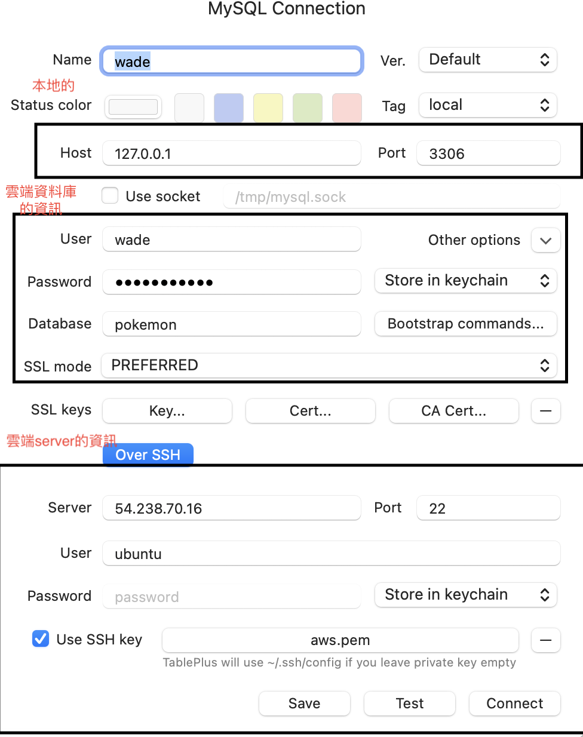This screenshot has width=583, height=737.
Task: Click the Host field containing 127.0.0.1
Action: tap(231, 153)
